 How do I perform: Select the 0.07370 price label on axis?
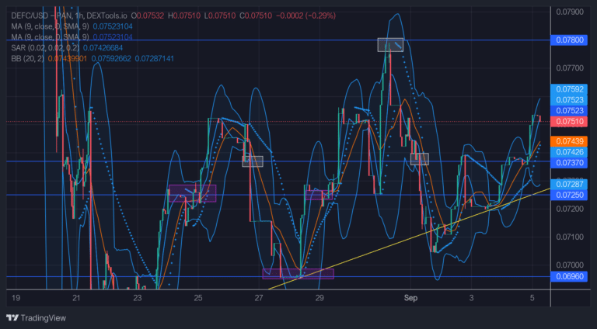coord(569,163)
